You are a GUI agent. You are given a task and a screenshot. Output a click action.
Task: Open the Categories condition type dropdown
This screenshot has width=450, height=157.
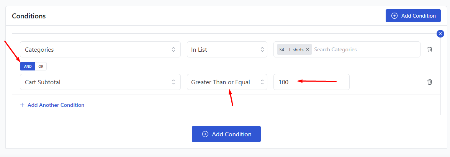click(x=100, y=49)
